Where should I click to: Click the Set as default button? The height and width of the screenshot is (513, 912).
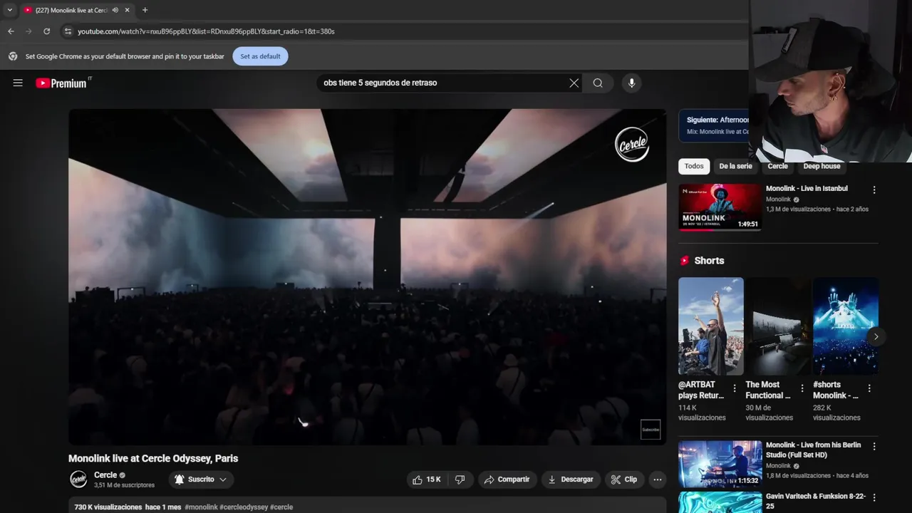click(x=260, y=56)
